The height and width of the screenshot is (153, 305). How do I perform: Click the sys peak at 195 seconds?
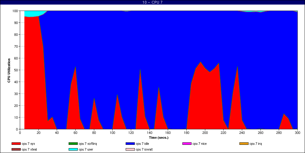200,62
